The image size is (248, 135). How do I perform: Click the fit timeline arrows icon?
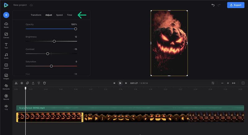(x=234, y=83)
